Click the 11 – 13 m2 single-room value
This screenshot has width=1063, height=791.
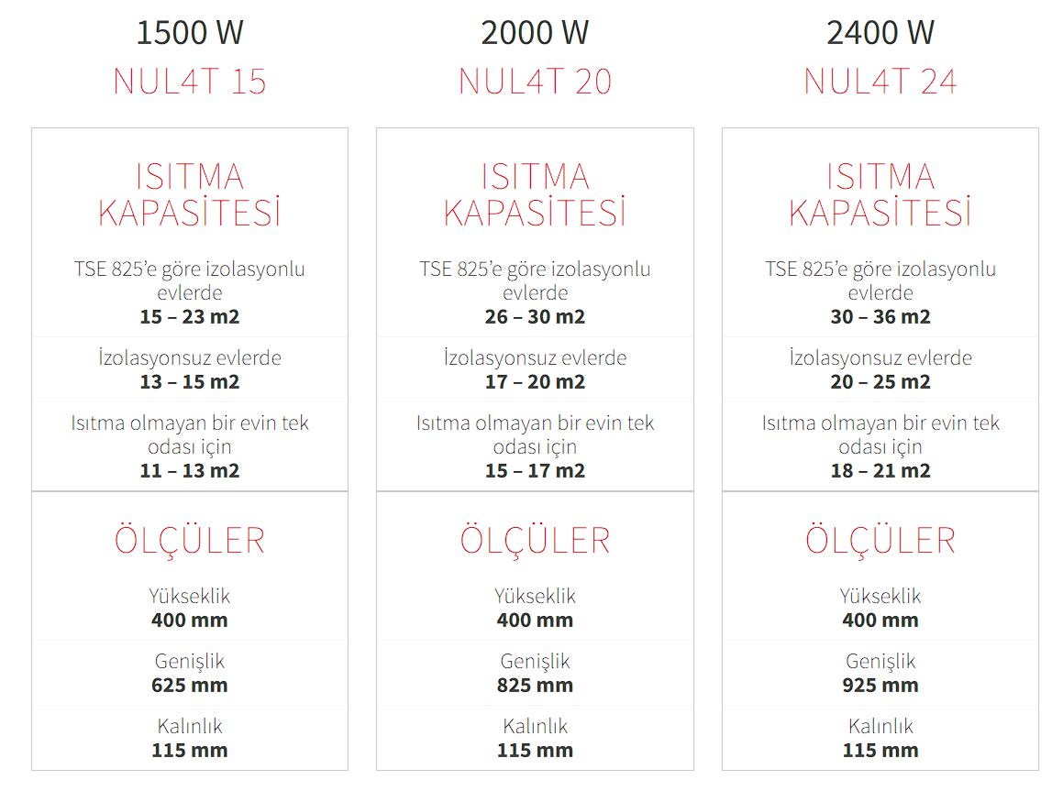[190, 471]
